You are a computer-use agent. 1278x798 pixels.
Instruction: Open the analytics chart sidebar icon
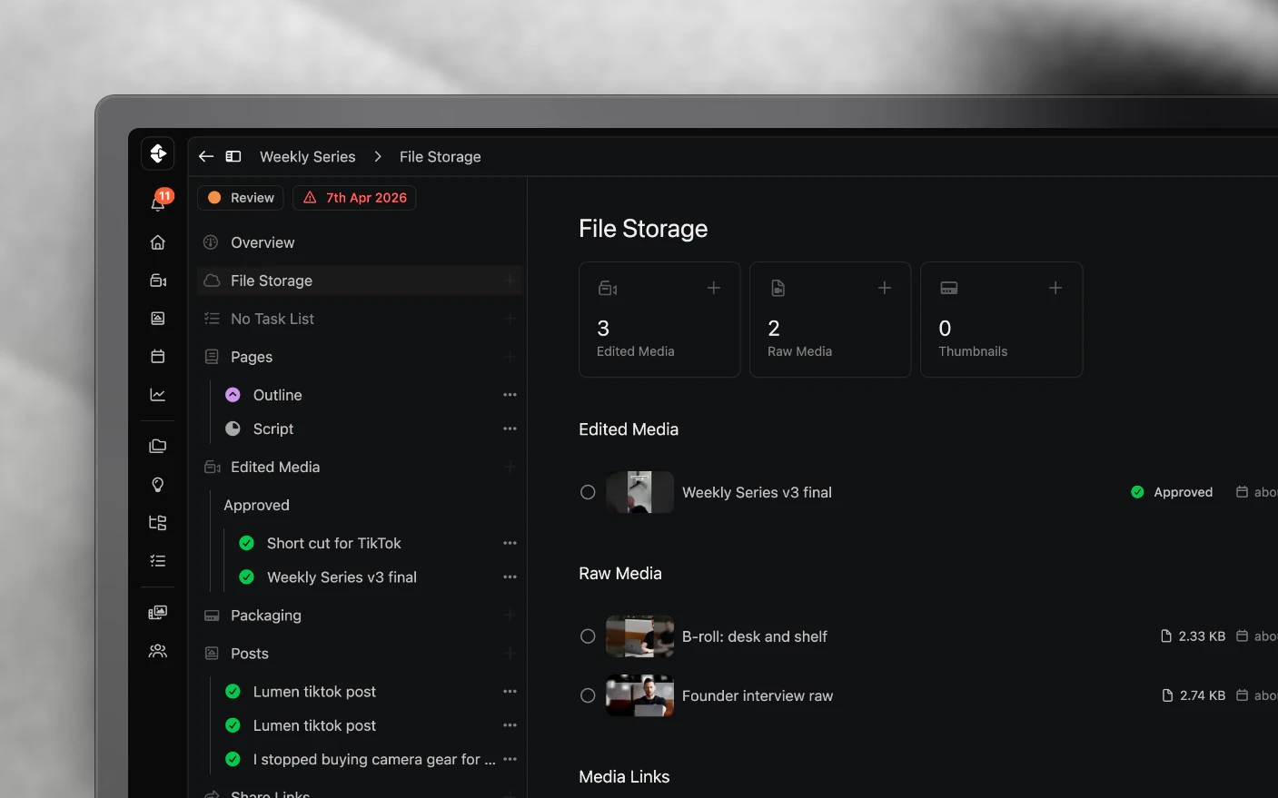(x=158, y=395)
